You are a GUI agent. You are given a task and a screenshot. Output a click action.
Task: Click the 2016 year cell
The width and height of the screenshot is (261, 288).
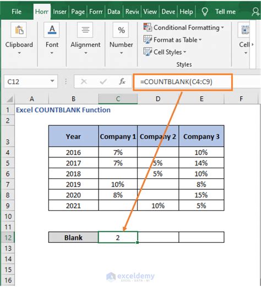click(x=73, y=152)
